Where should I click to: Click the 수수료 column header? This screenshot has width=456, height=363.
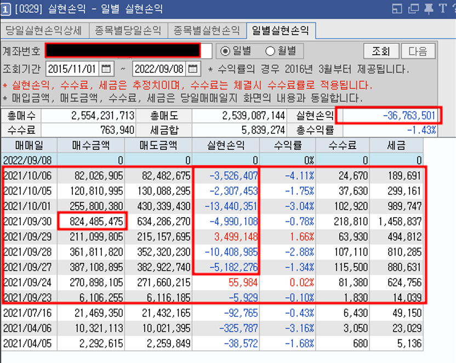343,145
